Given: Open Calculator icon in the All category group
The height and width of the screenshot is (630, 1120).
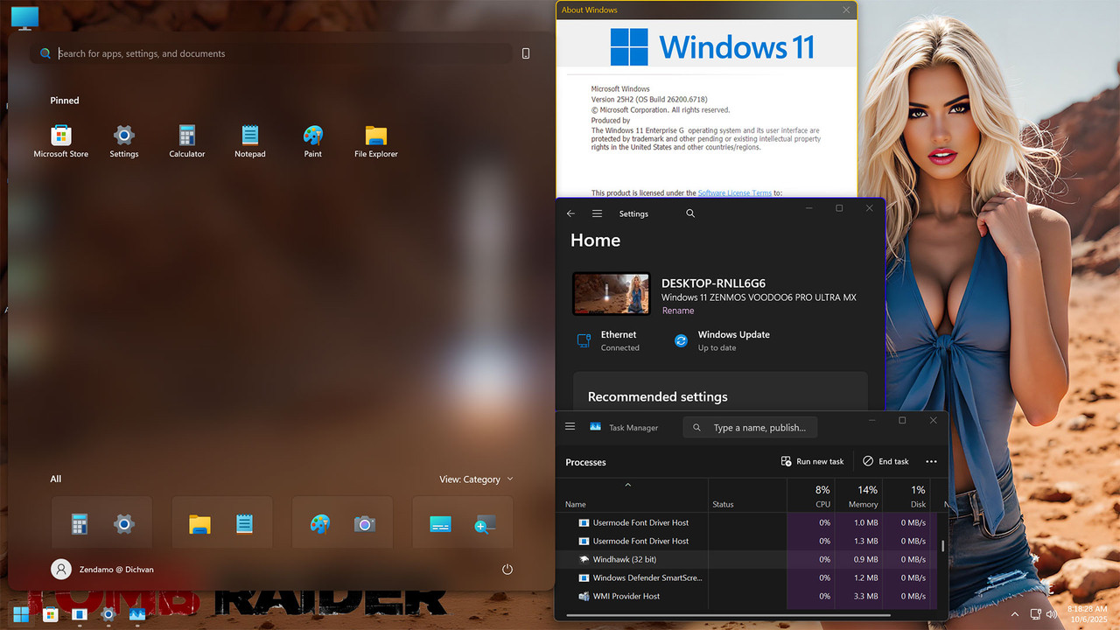Looking at the screenshot, I should coord(80,524).
